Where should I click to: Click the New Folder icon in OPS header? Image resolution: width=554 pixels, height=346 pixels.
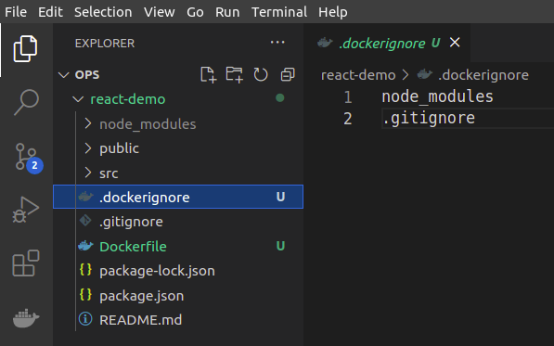[x=235, y=75]
